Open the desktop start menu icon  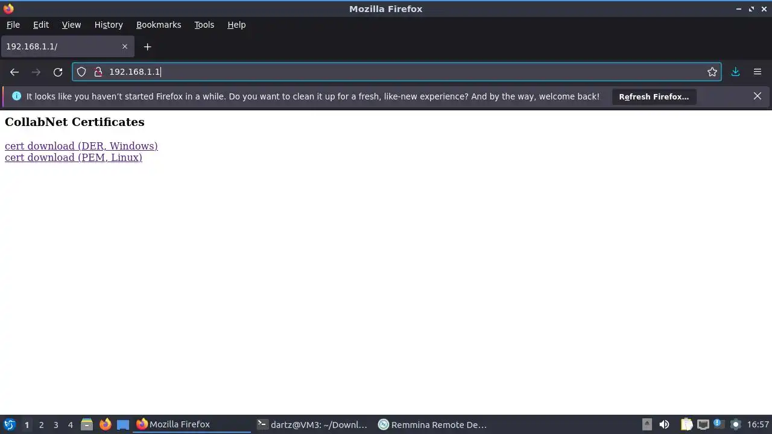click(9, 424)
